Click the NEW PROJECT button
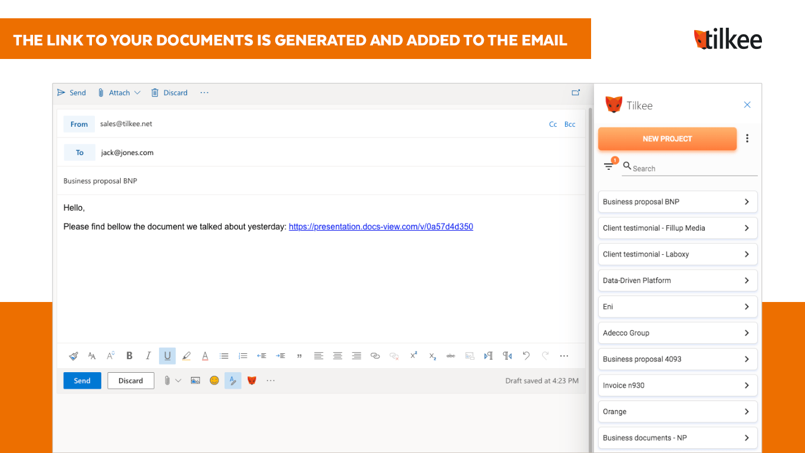 pos(667,139)
